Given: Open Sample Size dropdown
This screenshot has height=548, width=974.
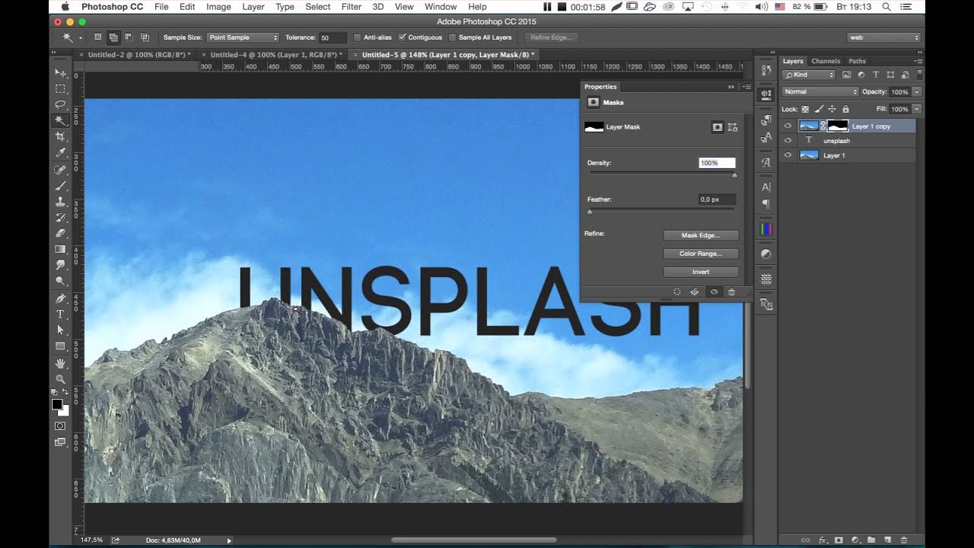Looking at the screenshot, I should tap(243, 37).
